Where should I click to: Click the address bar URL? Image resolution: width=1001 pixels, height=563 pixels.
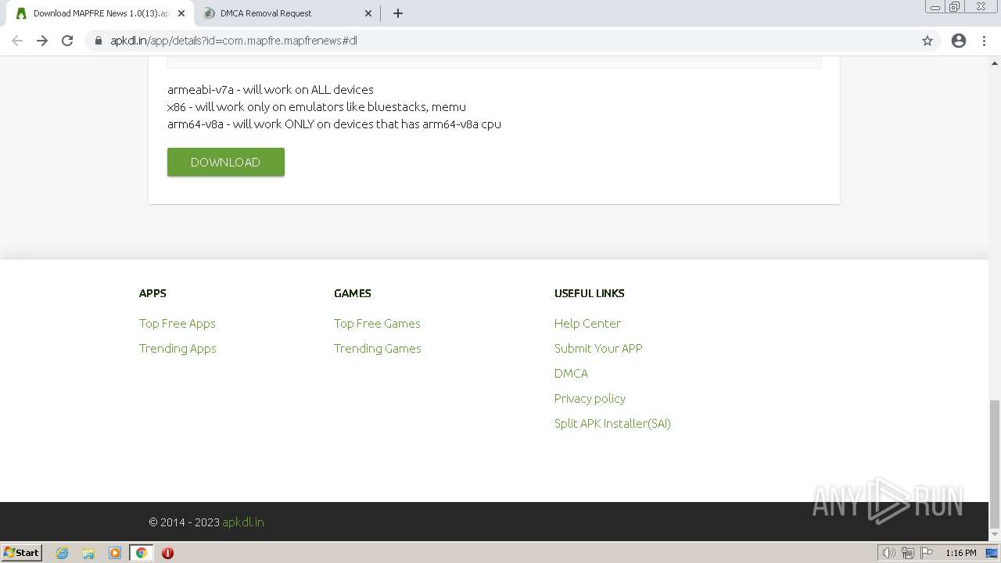234,41
